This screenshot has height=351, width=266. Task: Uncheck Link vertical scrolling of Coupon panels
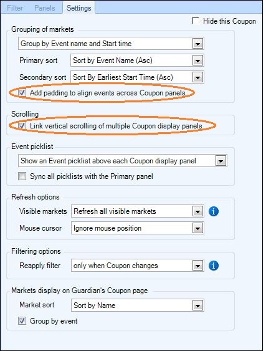(x=22, y=125)
